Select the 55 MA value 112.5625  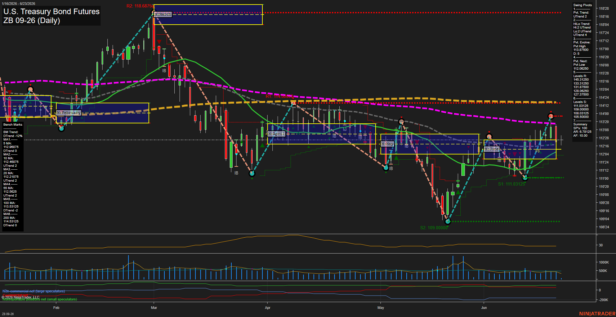(x=10, y=192)
